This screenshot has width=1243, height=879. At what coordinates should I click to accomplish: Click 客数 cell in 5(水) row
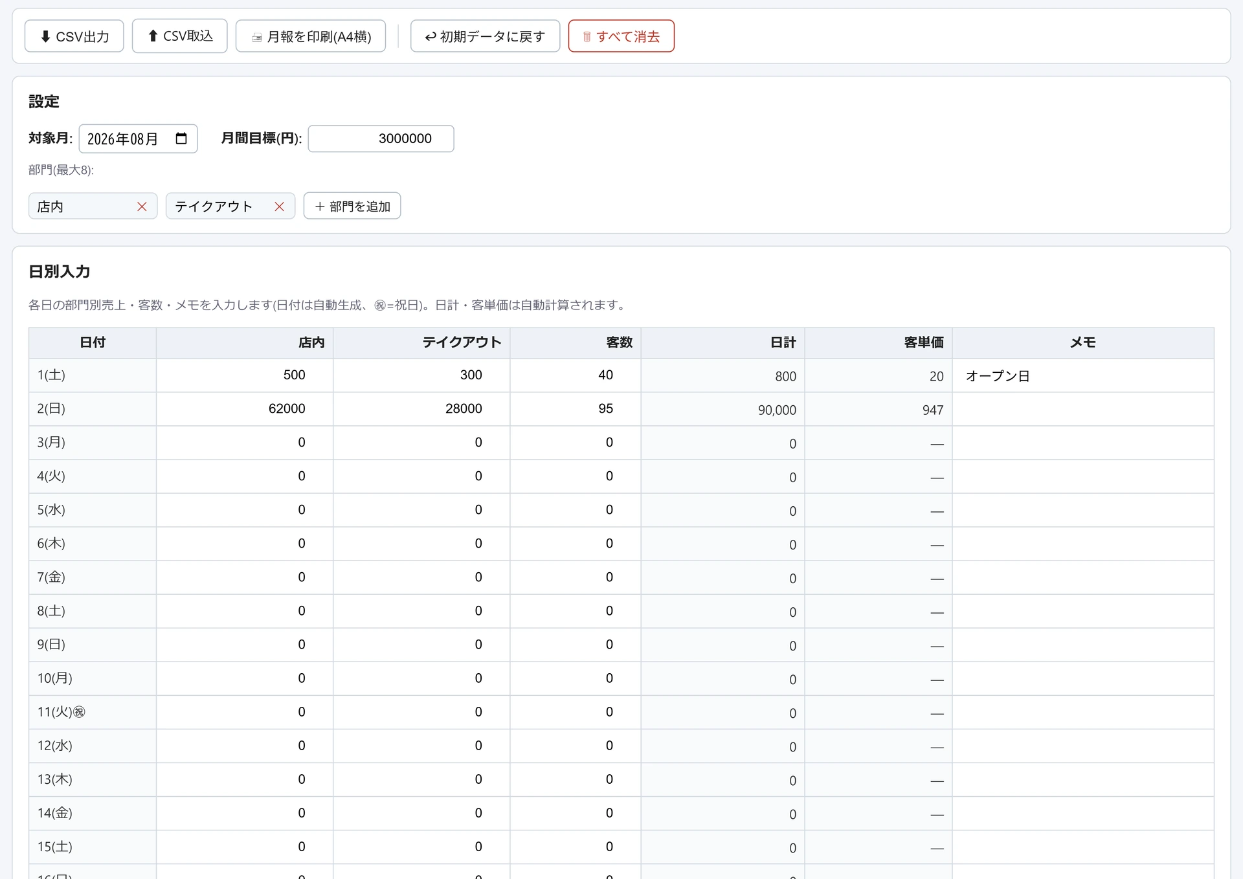(576, 510)
